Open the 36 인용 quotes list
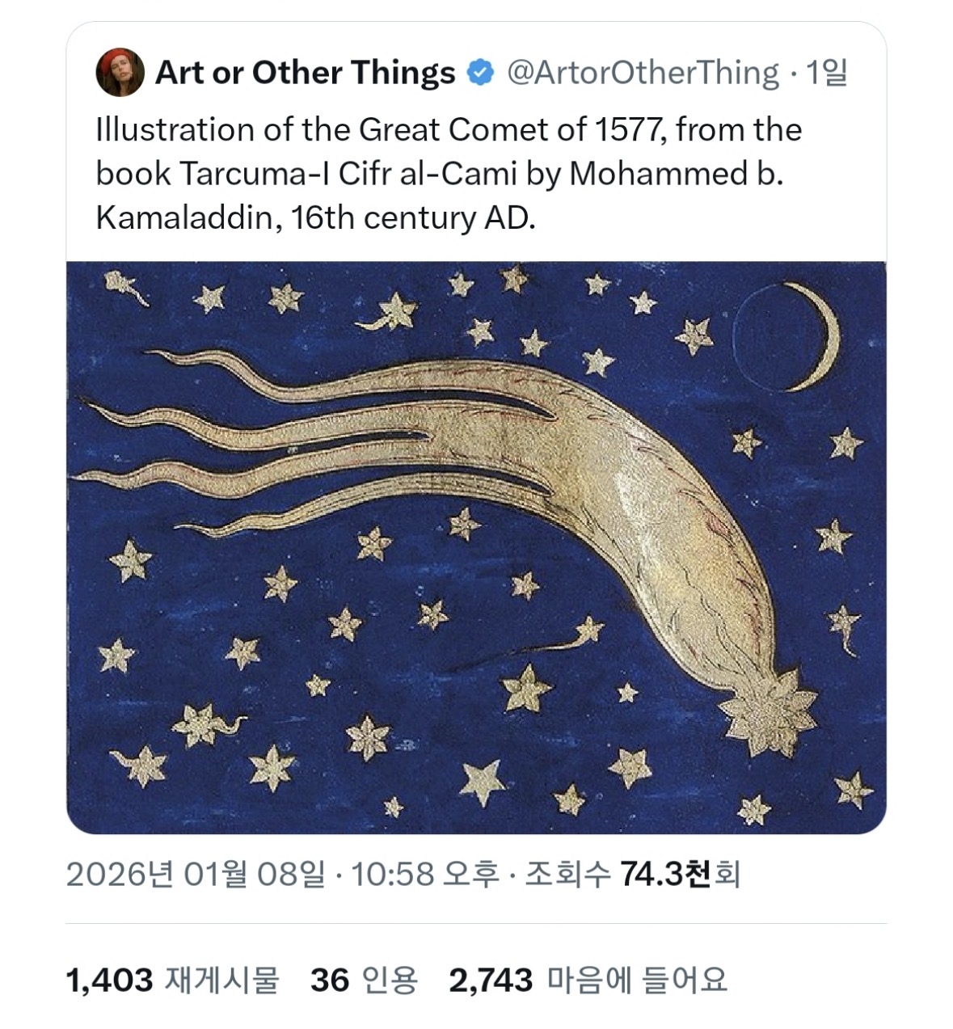 point(365,980)
